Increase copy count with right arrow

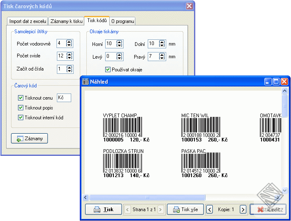click(x=243, y=210)
